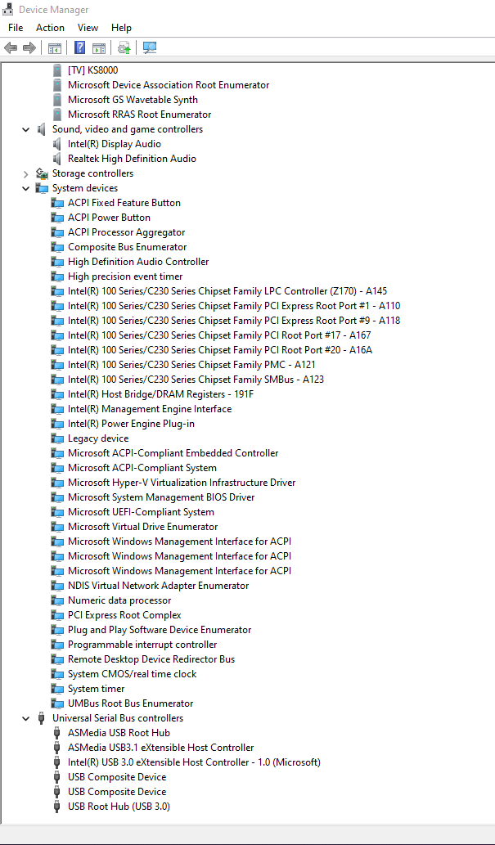Select Intel(R) Power Engine Plug-in
495x845 pixels.
(x=131, y=424)
